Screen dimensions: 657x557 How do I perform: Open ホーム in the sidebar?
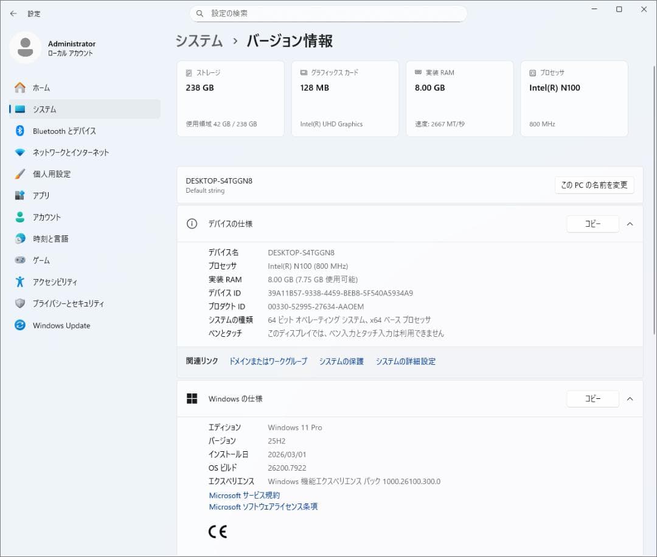pos(85,88)
